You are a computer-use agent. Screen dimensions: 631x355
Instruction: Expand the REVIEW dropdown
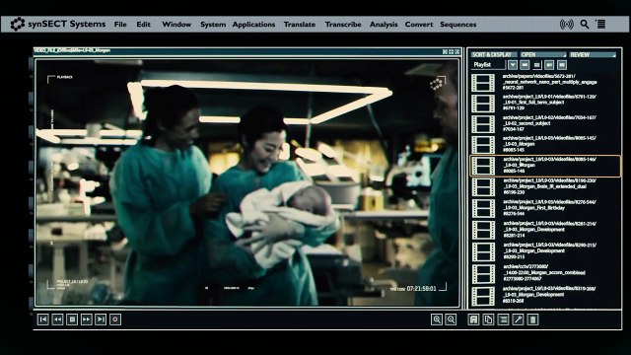pyautogui.click(x=593, y=54)
